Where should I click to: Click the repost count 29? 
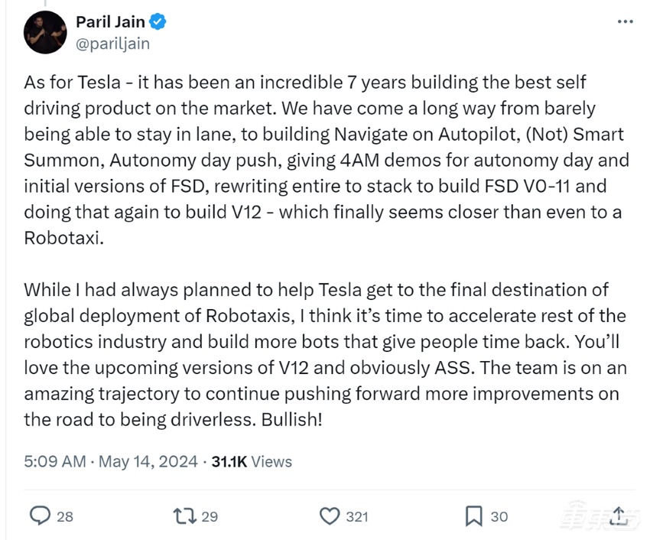coord(209,516)
